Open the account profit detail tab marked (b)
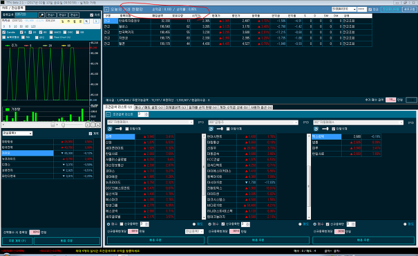Viewport: 418px width, 256px height. tap(234, 107)
